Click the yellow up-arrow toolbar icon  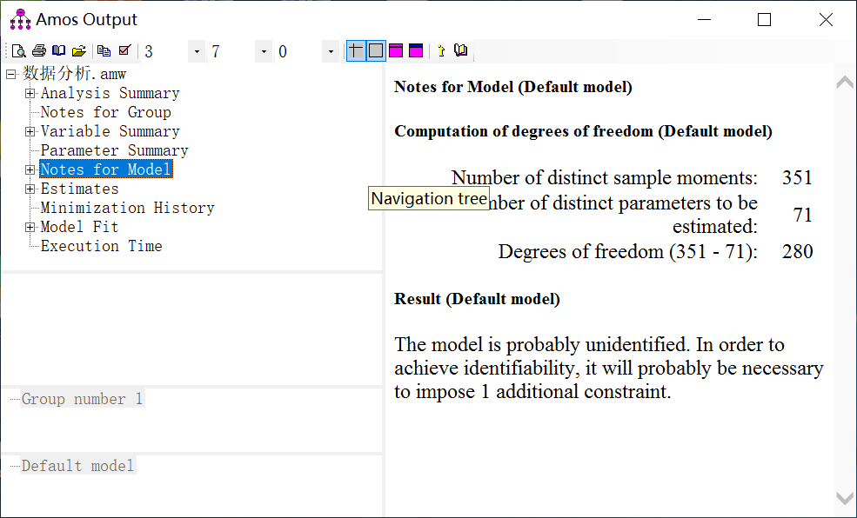coord(441,50)
